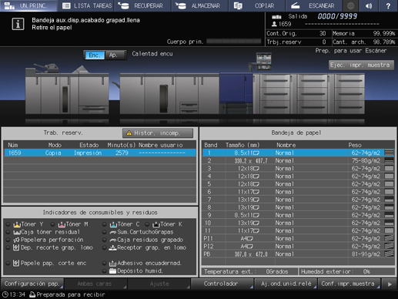Viewport: 398px width, 299px height.
Task: Show more options with the right arrow
Action: point(390,284)
